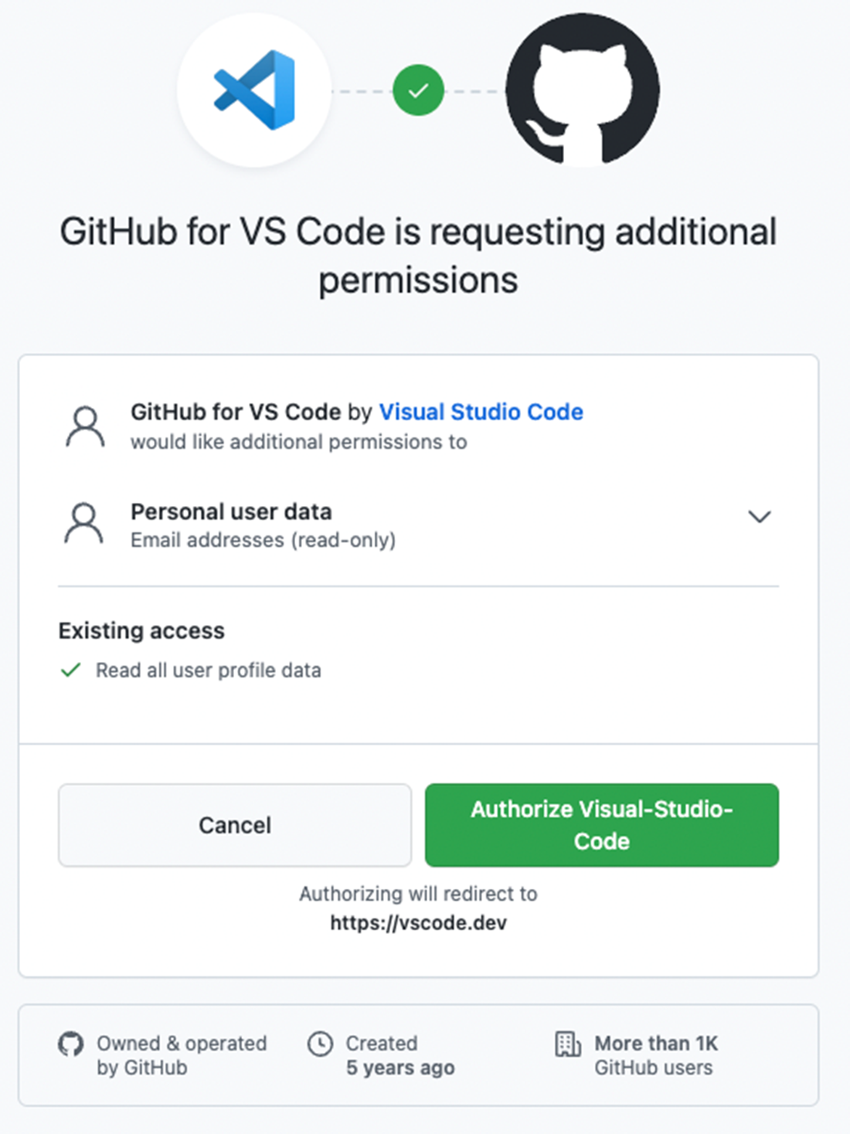Authorize Visual-Studio-Code button
Screen dimensions: 850x1134
pos(602,825)
